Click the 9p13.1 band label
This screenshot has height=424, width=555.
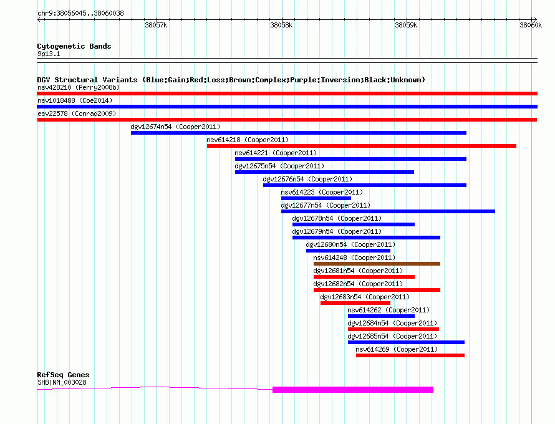[49, 54]
